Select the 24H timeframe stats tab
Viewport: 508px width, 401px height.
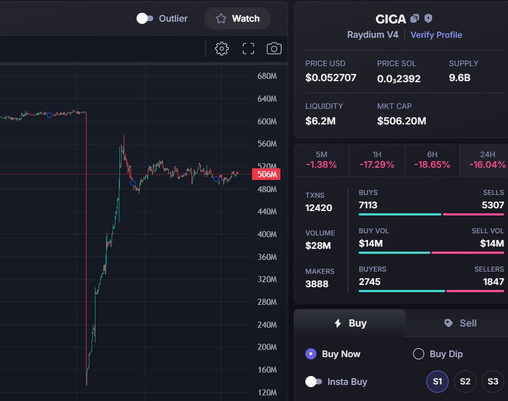click(484, 160)
